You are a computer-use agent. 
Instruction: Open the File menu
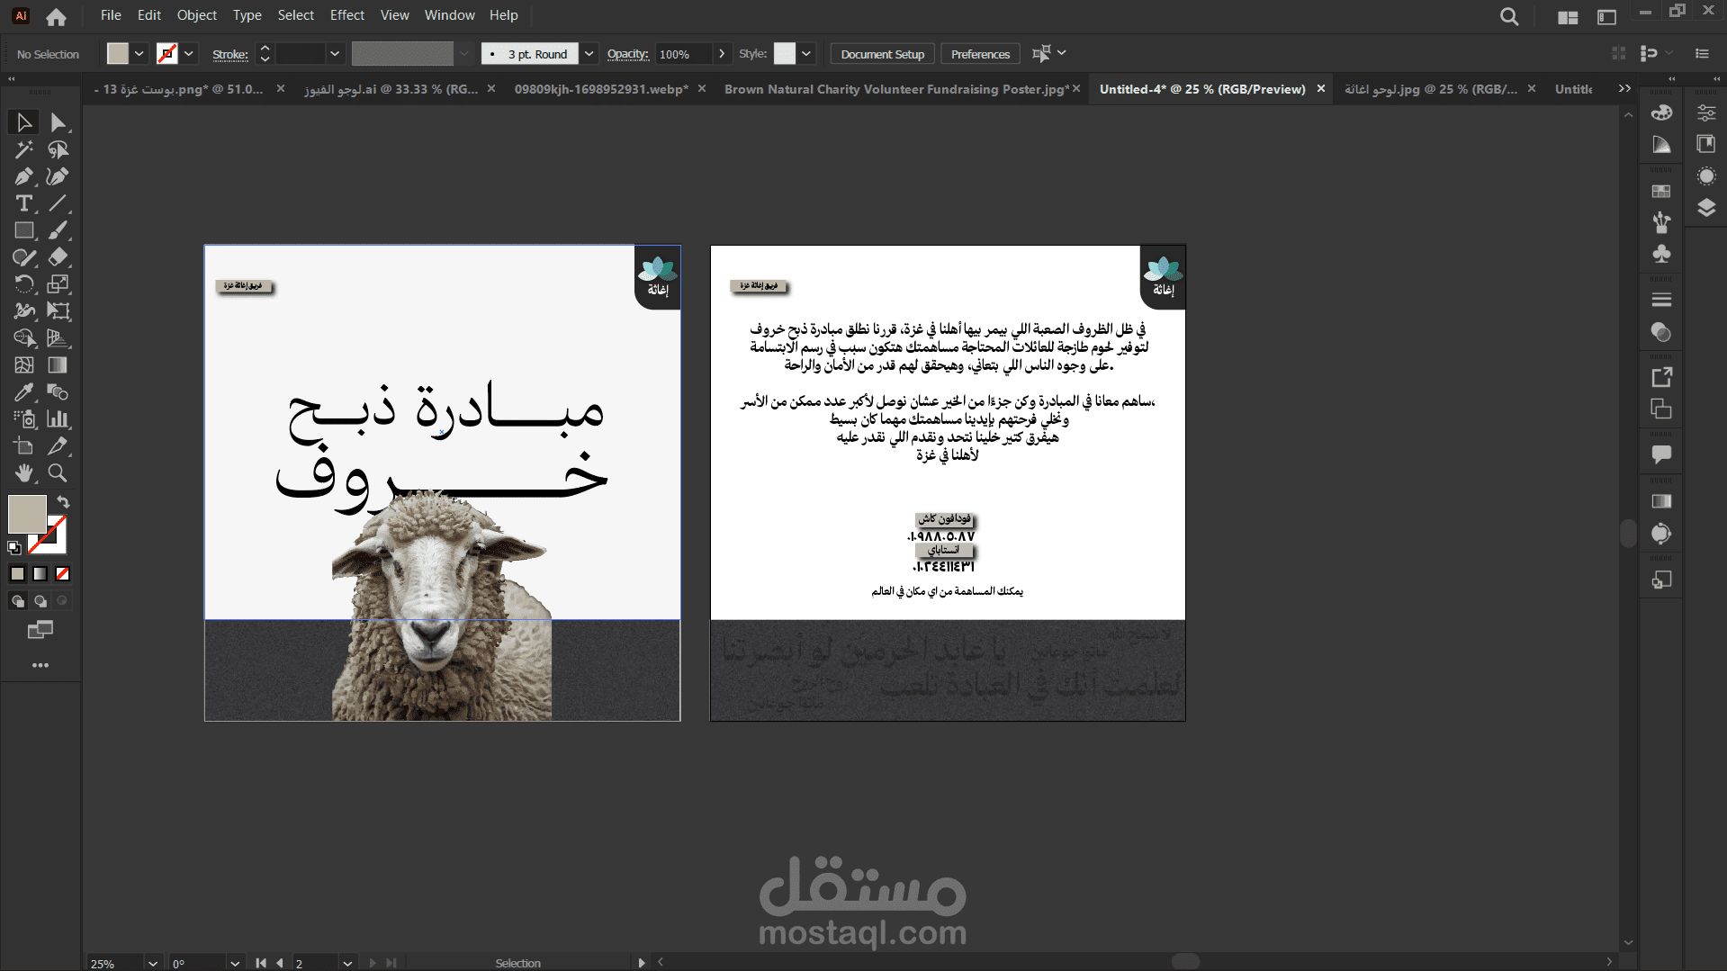tap(111, 15)
